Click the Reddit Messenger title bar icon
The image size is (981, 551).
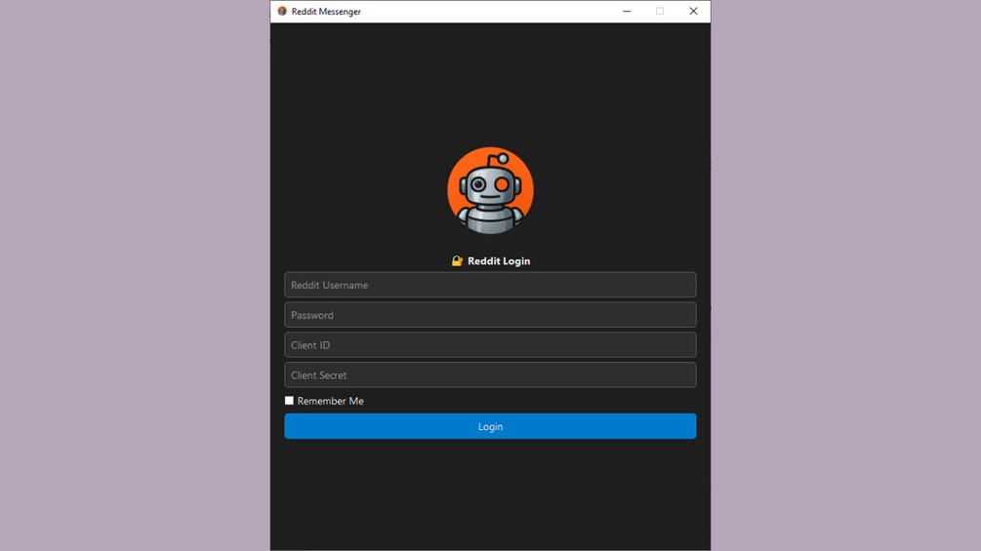coord(282,12)
